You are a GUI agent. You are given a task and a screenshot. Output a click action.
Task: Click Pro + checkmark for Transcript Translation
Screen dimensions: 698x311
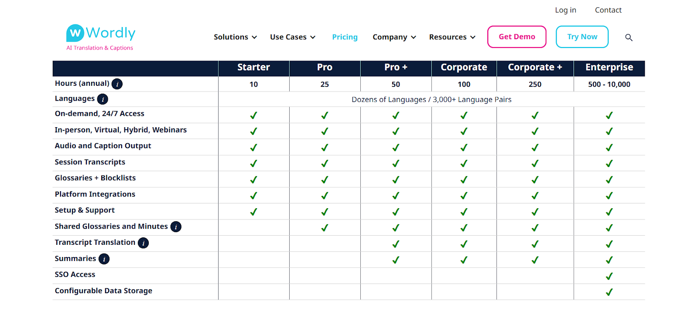click(396, 244)
